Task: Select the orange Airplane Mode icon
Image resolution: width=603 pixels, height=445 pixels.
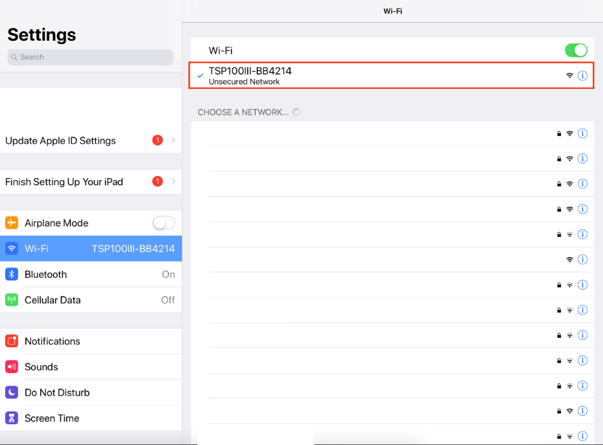Action: 12,223
